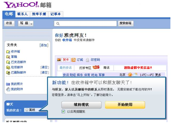Click 清空 next to 垃圾邮件
The height and width of the screenshot is (125, 172).
coord(45,67)
